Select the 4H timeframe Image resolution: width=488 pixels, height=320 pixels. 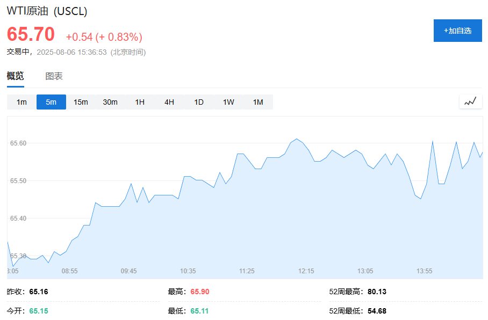tap(169, 102)
